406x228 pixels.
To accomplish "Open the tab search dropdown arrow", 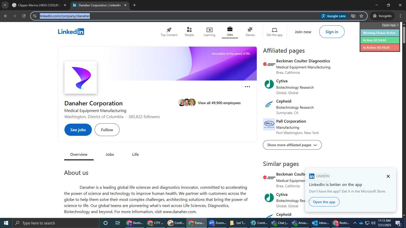I will [5, 5].
